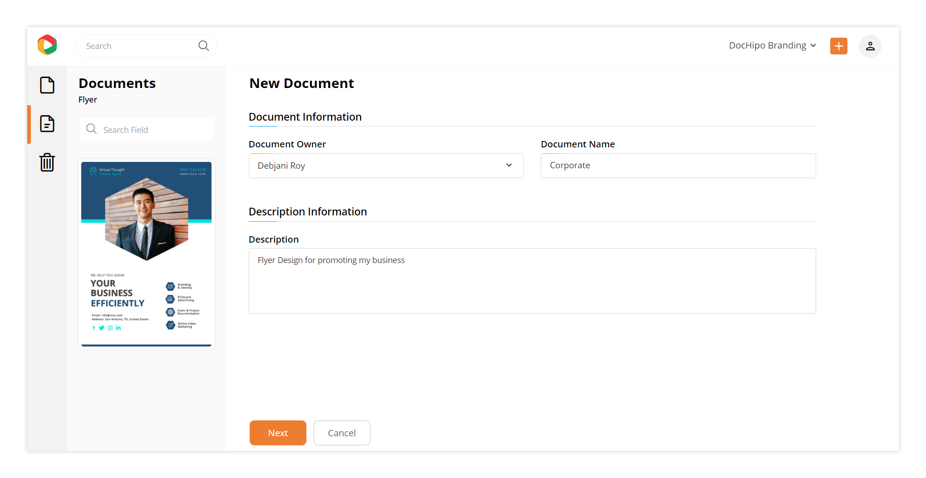Image resolution: width=926 pixels, height=478 pixels.
Task: Click the Document Name field label
Action: click(x=578, y=144)
